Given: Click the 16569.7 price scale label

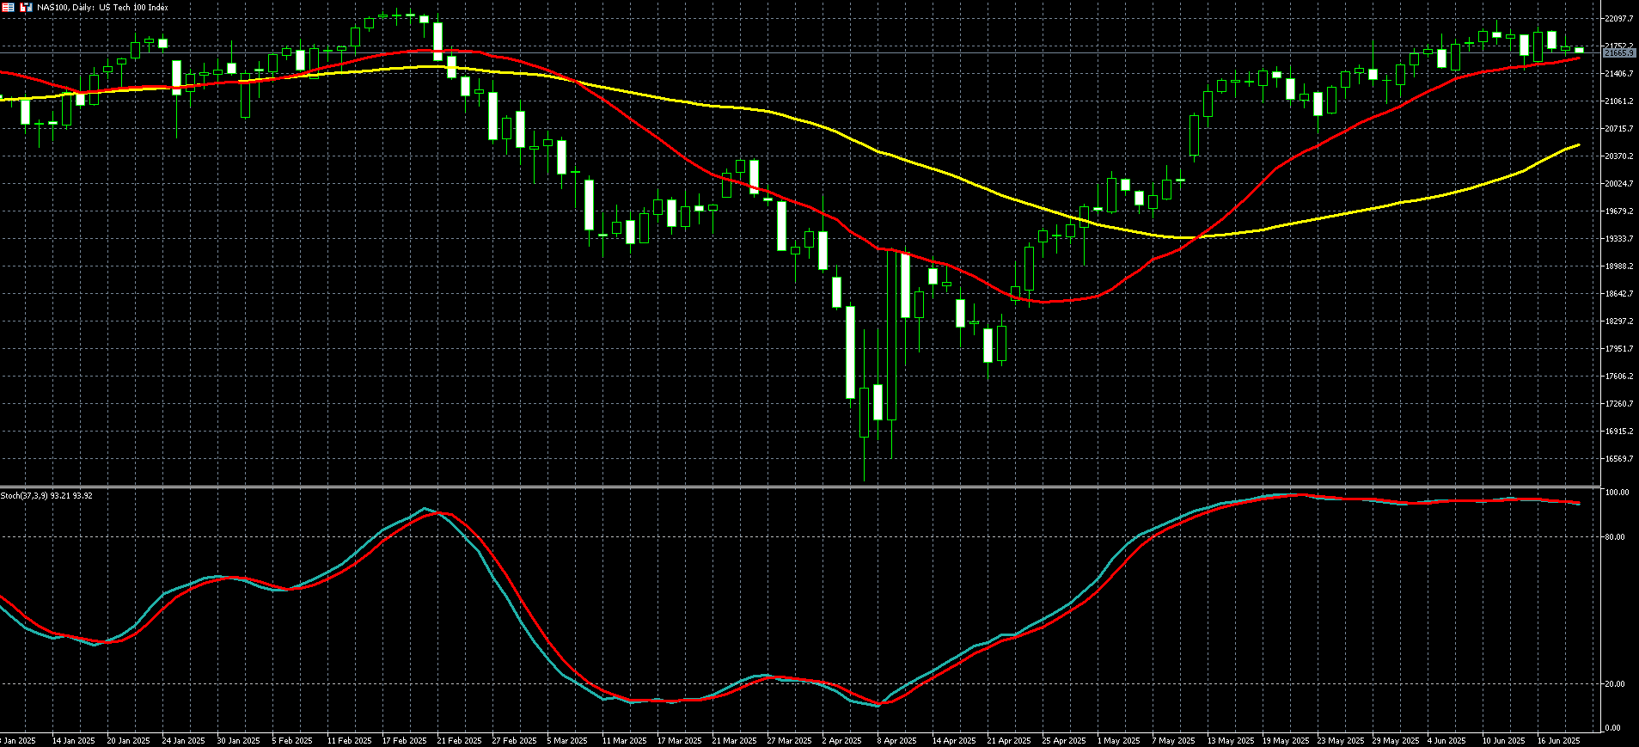Looking at the screenshot, I should (x=1619, y=458).
